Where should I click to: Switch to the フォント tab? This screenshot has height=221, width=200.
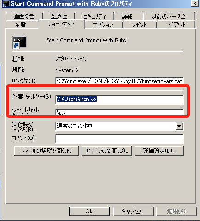point(139,24)
